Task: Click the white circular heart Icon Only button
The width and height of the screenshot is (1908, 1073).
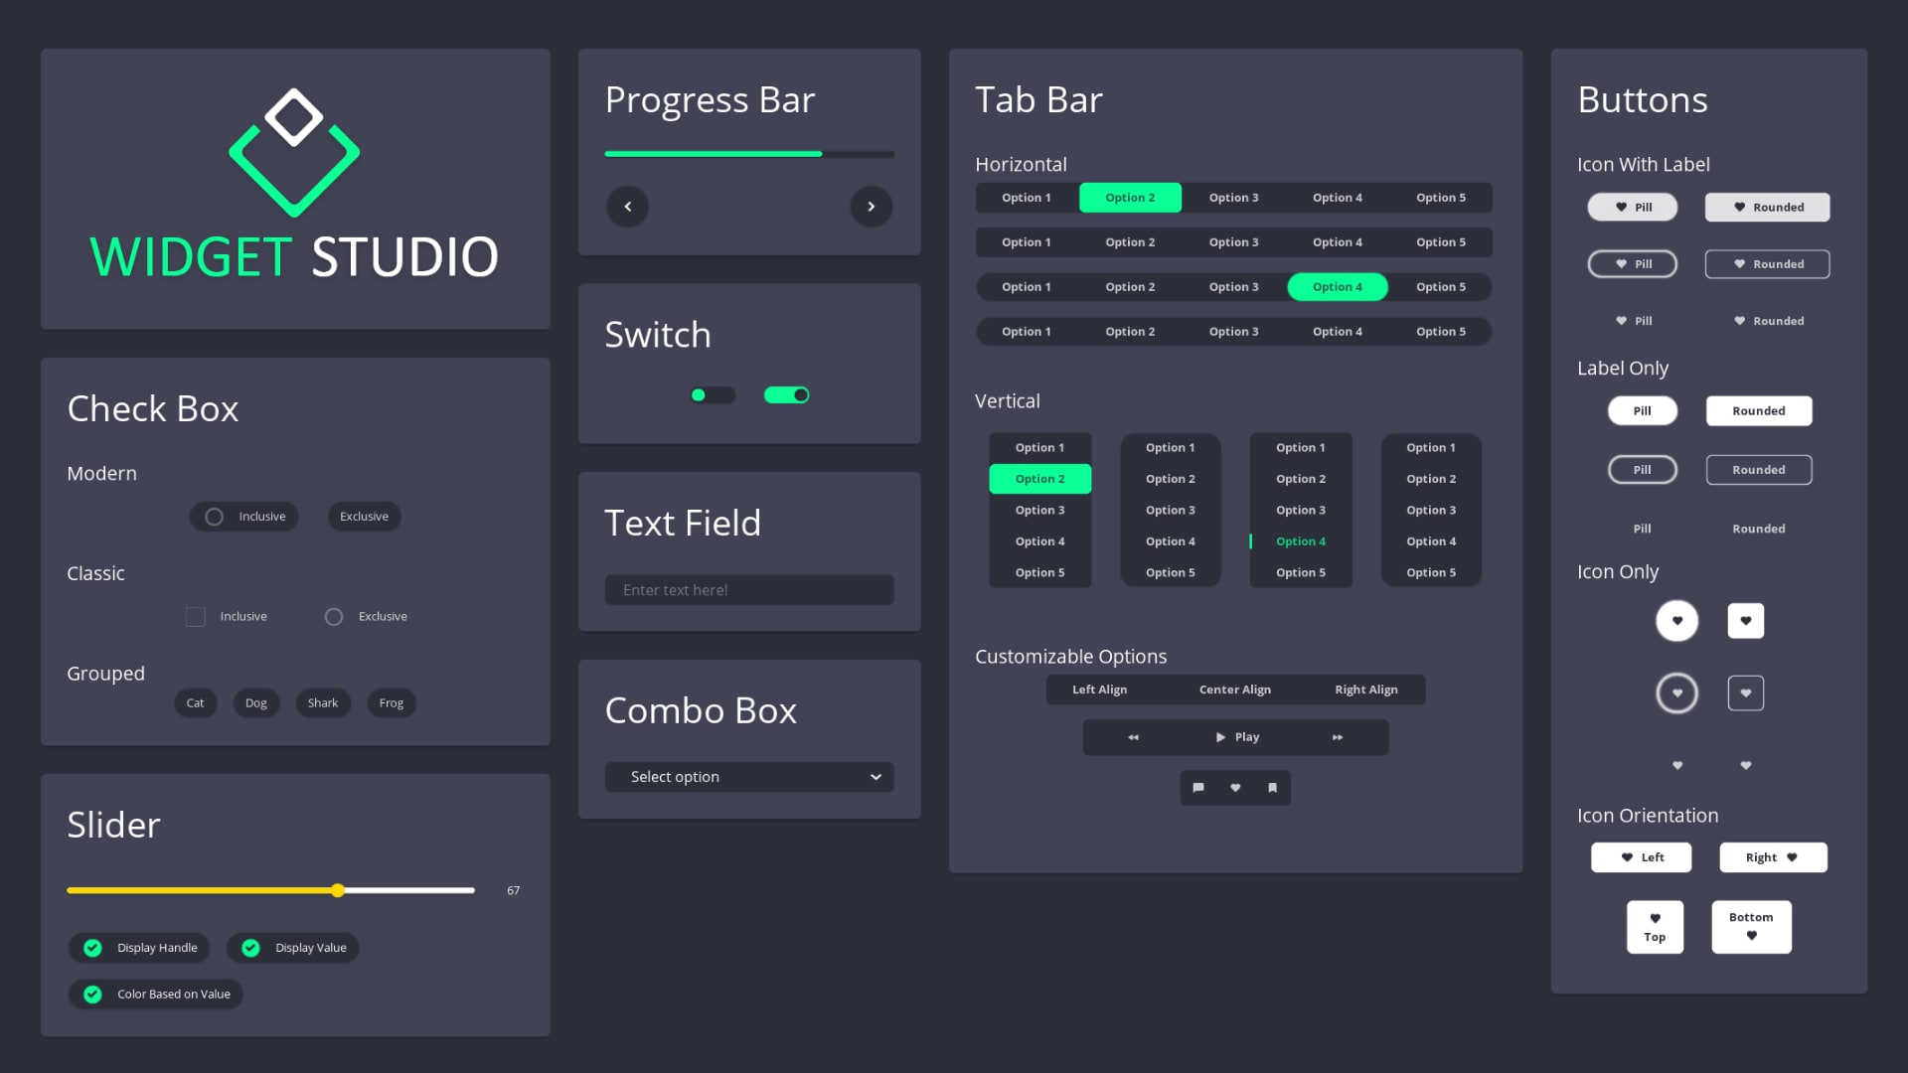Action: coord(1677,620)
